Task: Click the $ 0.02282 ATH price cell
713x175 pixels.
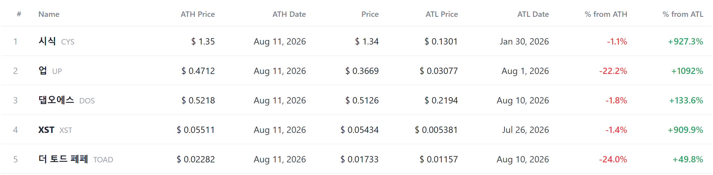Action: pos(196,159)
